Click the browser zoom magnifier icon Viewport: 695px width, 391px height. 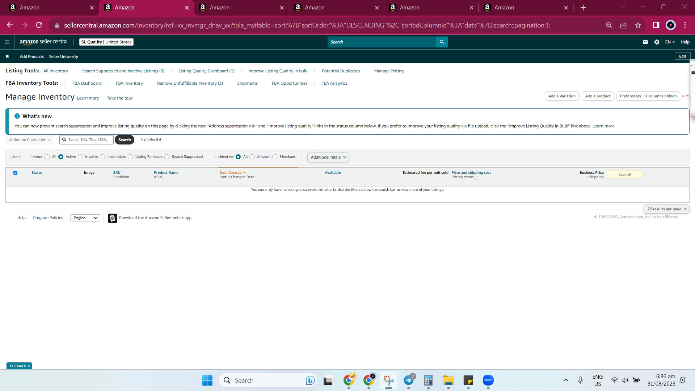tap(609, 25)
